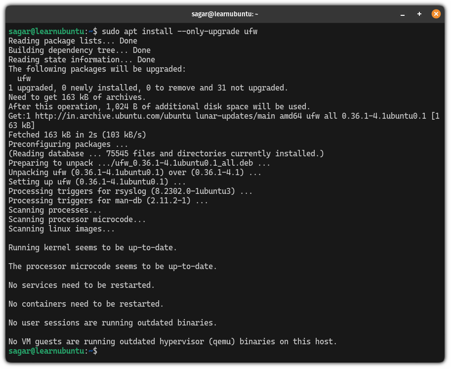Click the ufw package name under upgraded packages
The height and width of the screenshot is (369, 451).
[19, 78]
